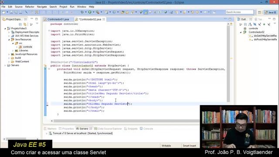
Task: Toggle Hide Non-Public Members in Outline toolbar
Action: 264,24
